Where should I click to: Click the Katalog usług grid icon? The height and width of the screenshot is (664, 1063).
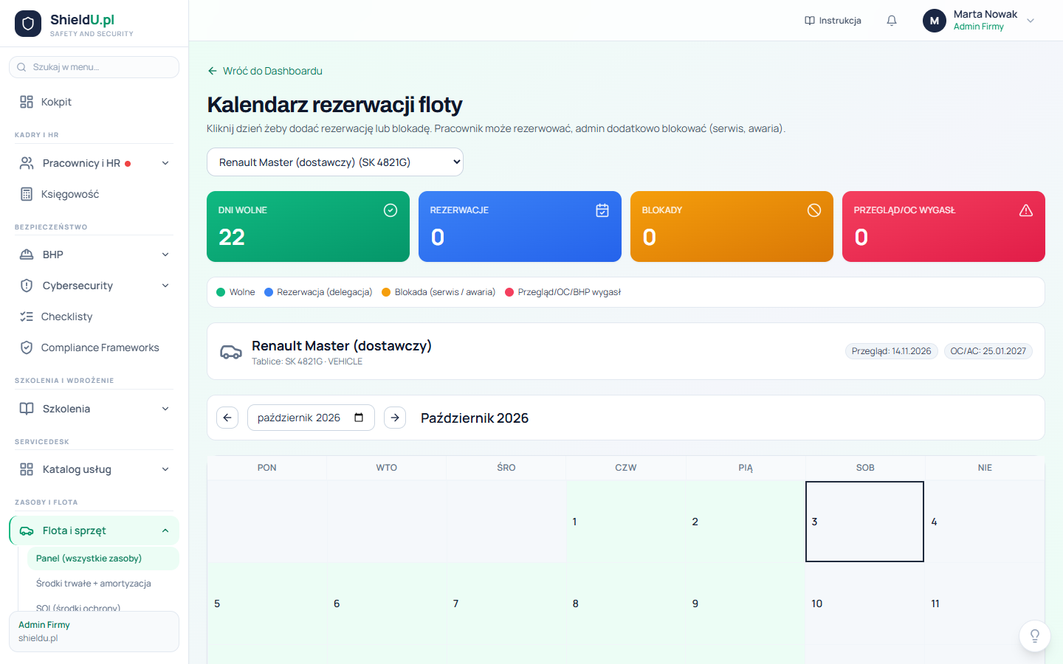pos(27,469)
